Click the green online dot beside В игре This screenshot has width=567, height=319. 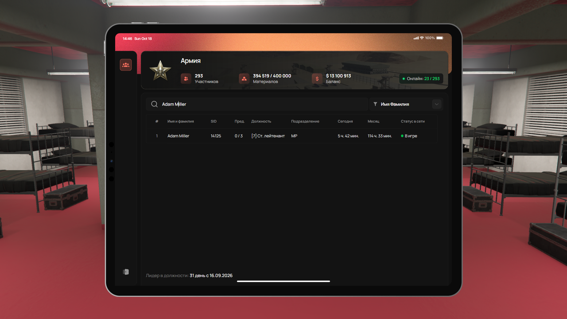click(x=402, y=136)
